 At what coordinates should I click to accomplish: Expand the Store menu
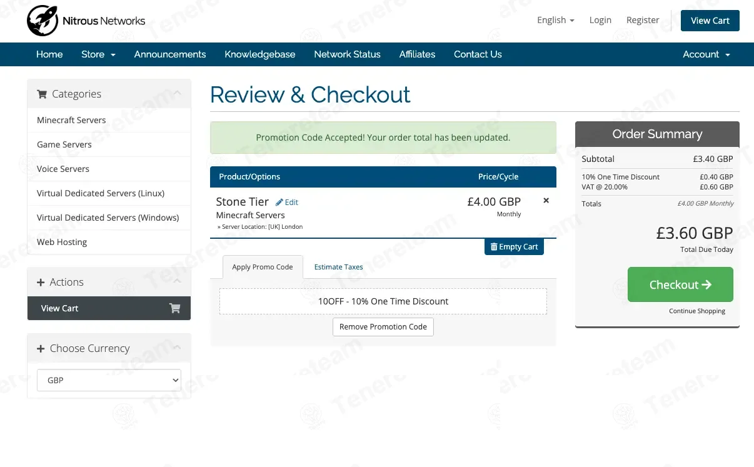point(98,54)
